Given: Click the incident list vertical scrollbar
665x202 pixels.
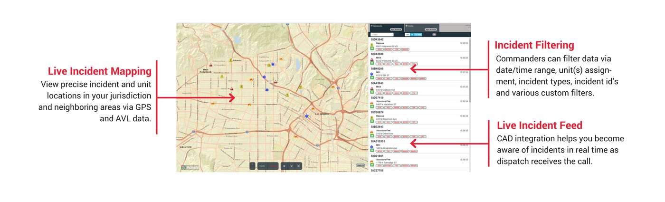Looking at the screenshot, I should coord(469,95).
